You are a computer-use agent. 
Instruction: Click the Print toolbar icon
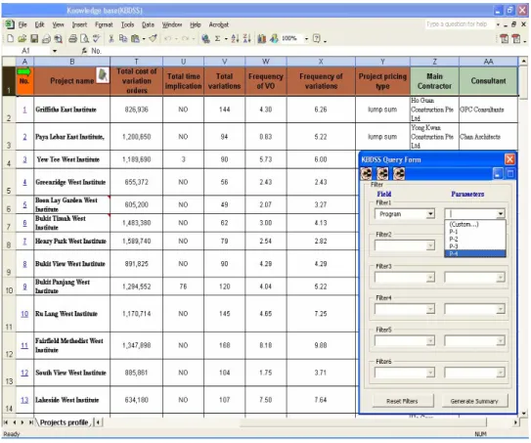point(72,38)
